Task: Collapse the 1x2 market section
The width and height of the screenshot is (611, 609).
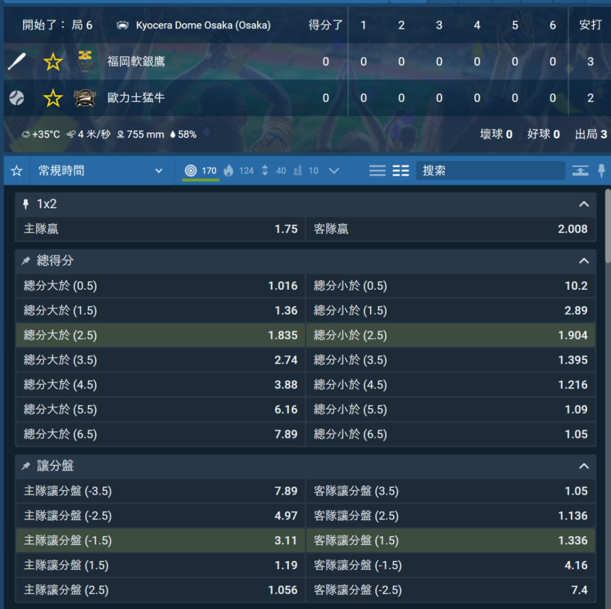Action: click(x=584, y=204)
